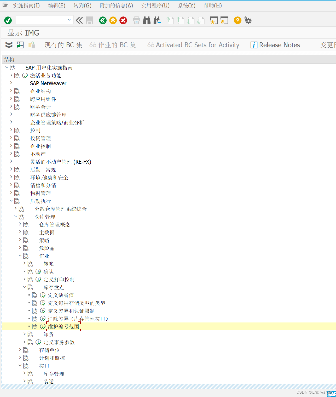Click into the command input field
The height and width of the screenshot is (397, 336).
click(x=41, y=20)
